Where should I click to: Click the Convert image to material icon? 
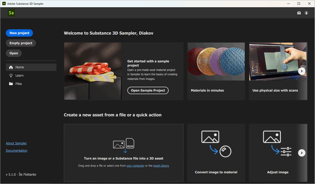[216, 144]
